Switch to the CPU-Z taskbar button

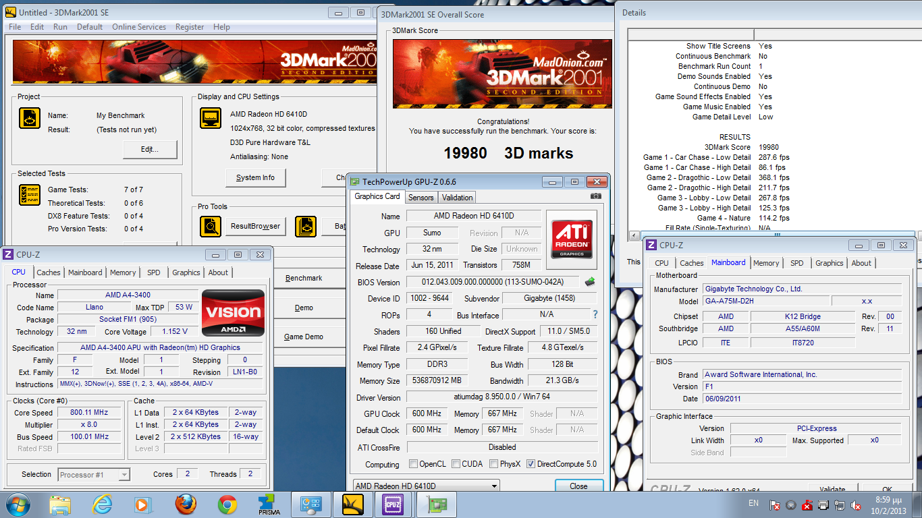(394, 505)
